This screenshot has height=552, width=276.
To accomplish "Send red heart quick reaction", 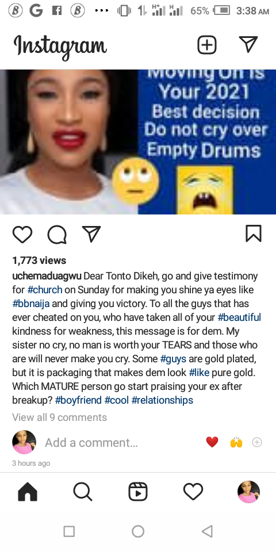I will [x=212, y=442].
